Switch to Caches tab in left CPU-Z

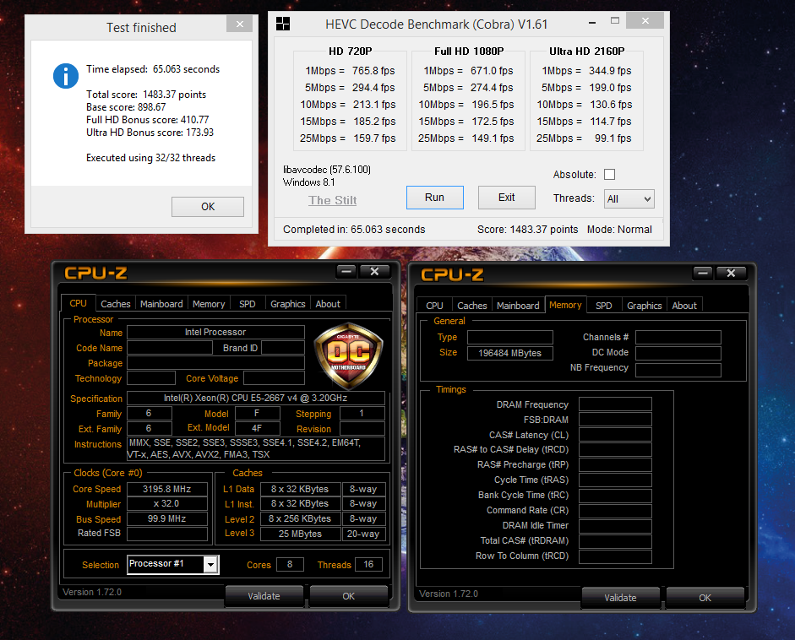point(116,303)
